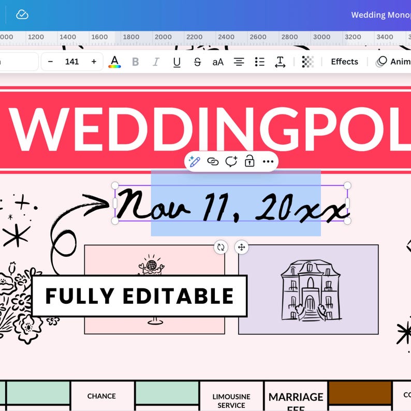
Task: Select the brown property square
Action: pos(360,393)
